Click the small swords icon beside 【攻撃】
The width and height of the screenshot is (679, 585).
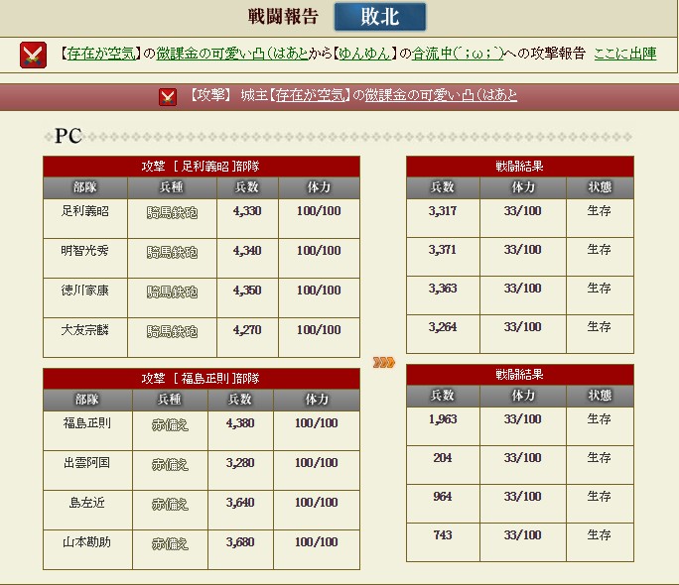tap(168, 97)
